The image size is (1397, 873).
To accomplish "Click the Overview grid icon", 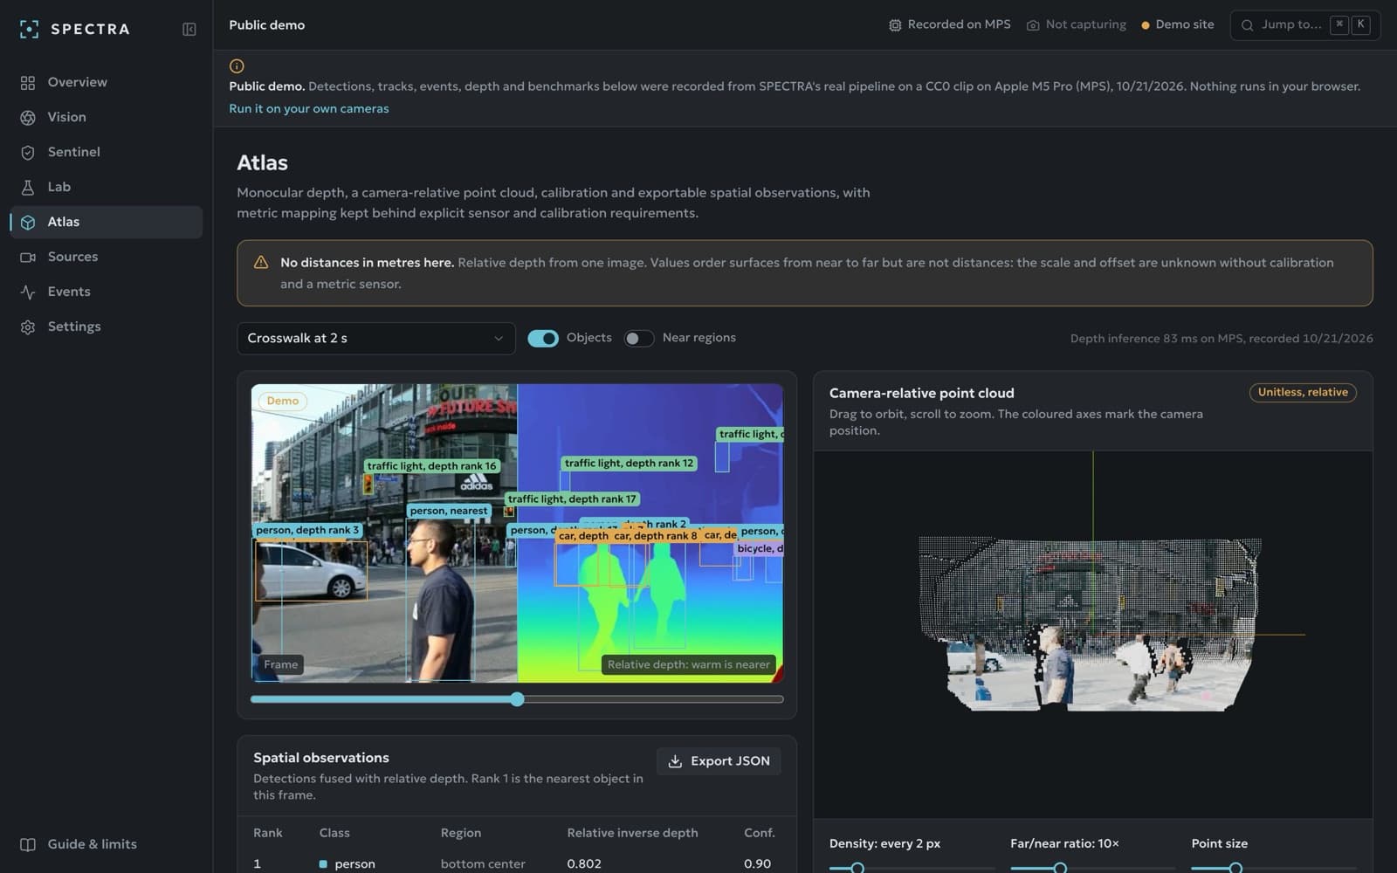I will [28, 82].
